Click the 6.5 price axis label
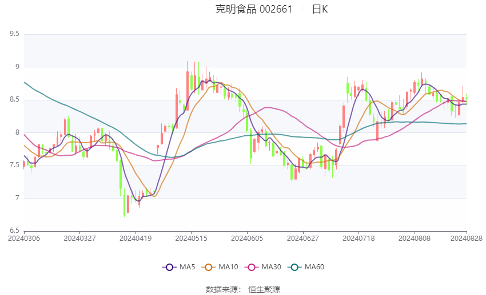 coord(14,231)
